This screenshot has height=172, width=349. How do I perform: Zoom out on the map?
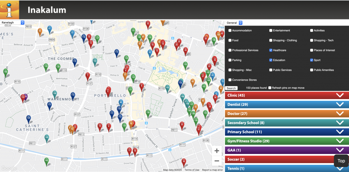coord(216,161)
